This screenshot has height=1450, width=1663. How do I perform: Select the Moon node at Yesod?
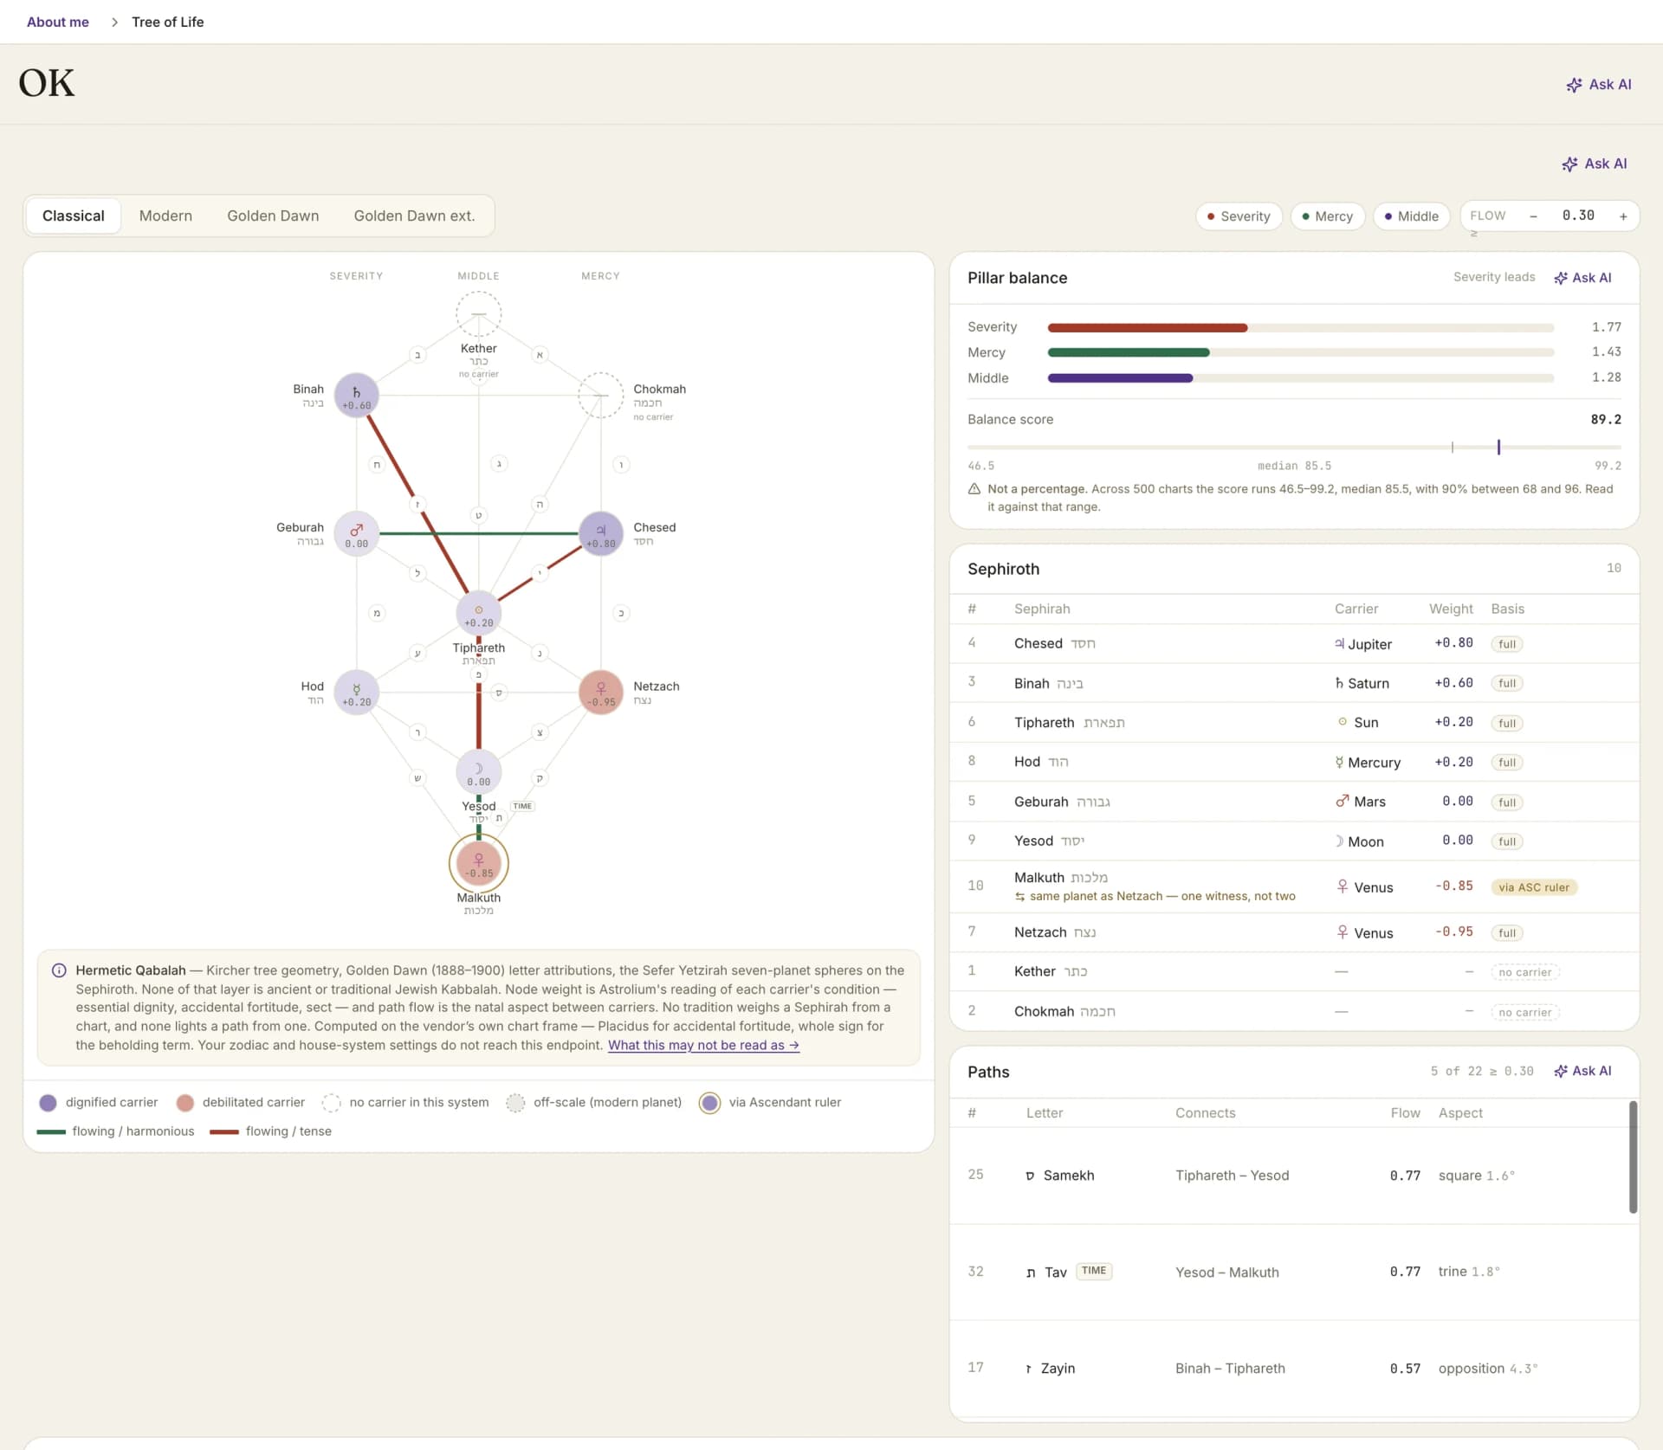click(x=478, y=772)
